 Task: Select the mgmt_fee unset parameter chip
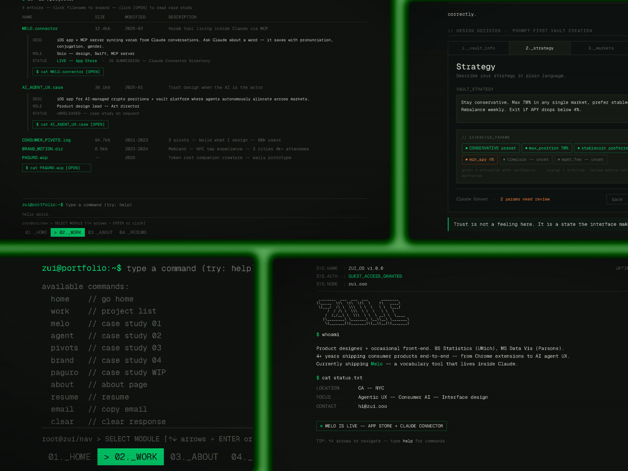[x=581, y=160]
